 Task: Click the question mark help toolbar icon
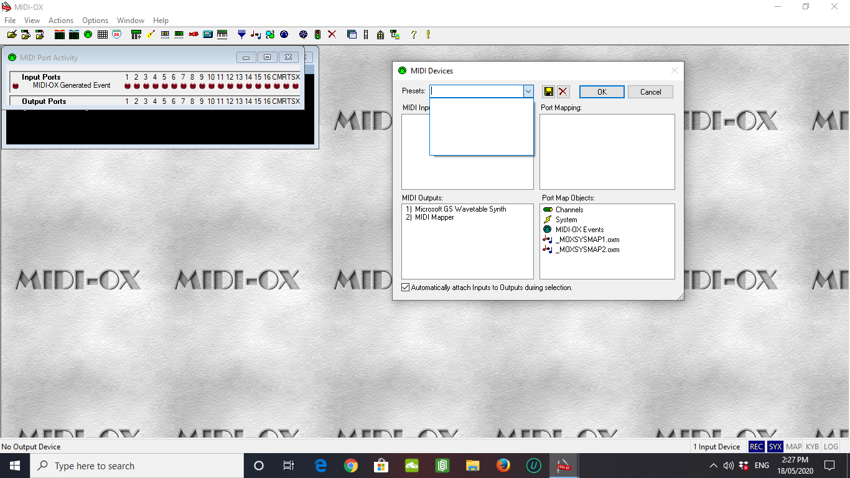pyautogui.click(x=414, y=35)
